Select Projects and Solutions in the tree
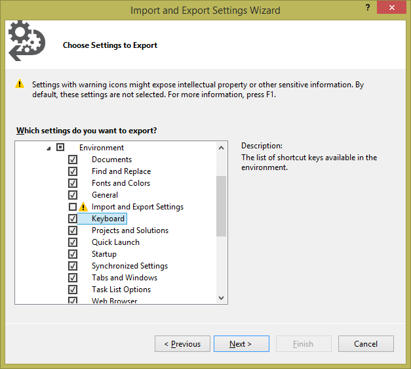Viewport: 411px width, 369px height. pyautogui.click(x=130, y=230)
